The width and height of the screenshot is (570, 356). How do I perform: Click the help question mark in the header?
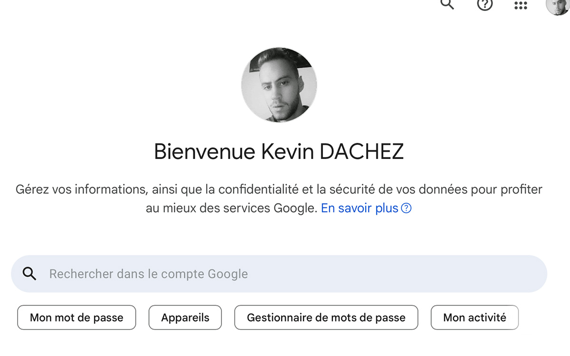(x=484, y=6)
